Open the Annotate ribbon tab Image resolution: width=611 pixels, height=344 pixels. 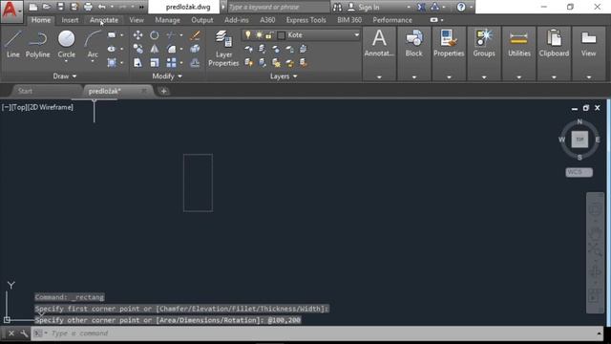pyautogui.click(x=104, y=20)
